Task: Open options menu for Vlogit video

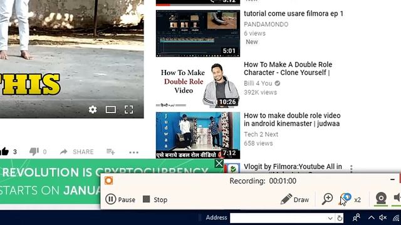Action: tap(352, 168)
